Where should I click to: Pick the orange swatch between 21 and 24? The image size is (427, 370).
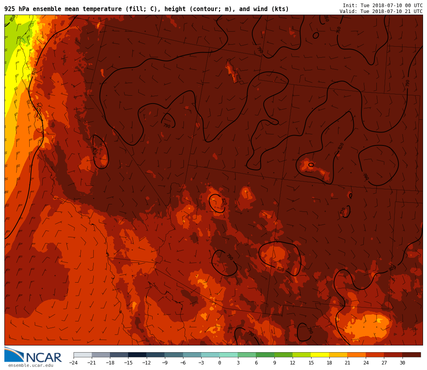(356, 355)
